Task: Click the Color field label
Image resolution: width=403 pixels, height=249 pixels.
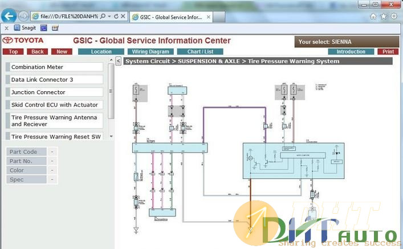Action: [26, 170]
